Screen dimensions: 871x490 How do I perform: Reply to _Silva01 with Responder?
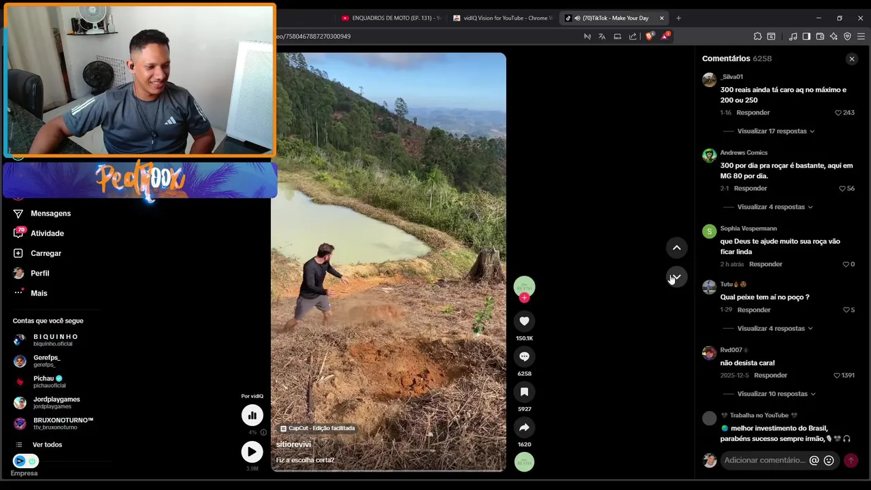click(753, 113)
